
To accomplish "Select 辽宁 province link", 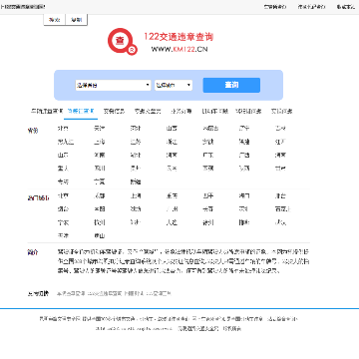I will pos(244,129).
